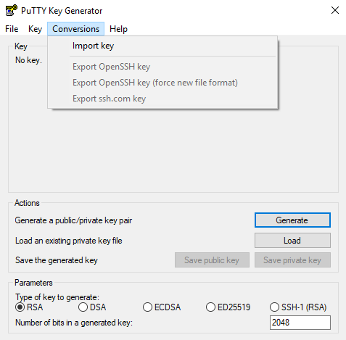Select SSH-1 (RSA) key type

click(274, 307)
